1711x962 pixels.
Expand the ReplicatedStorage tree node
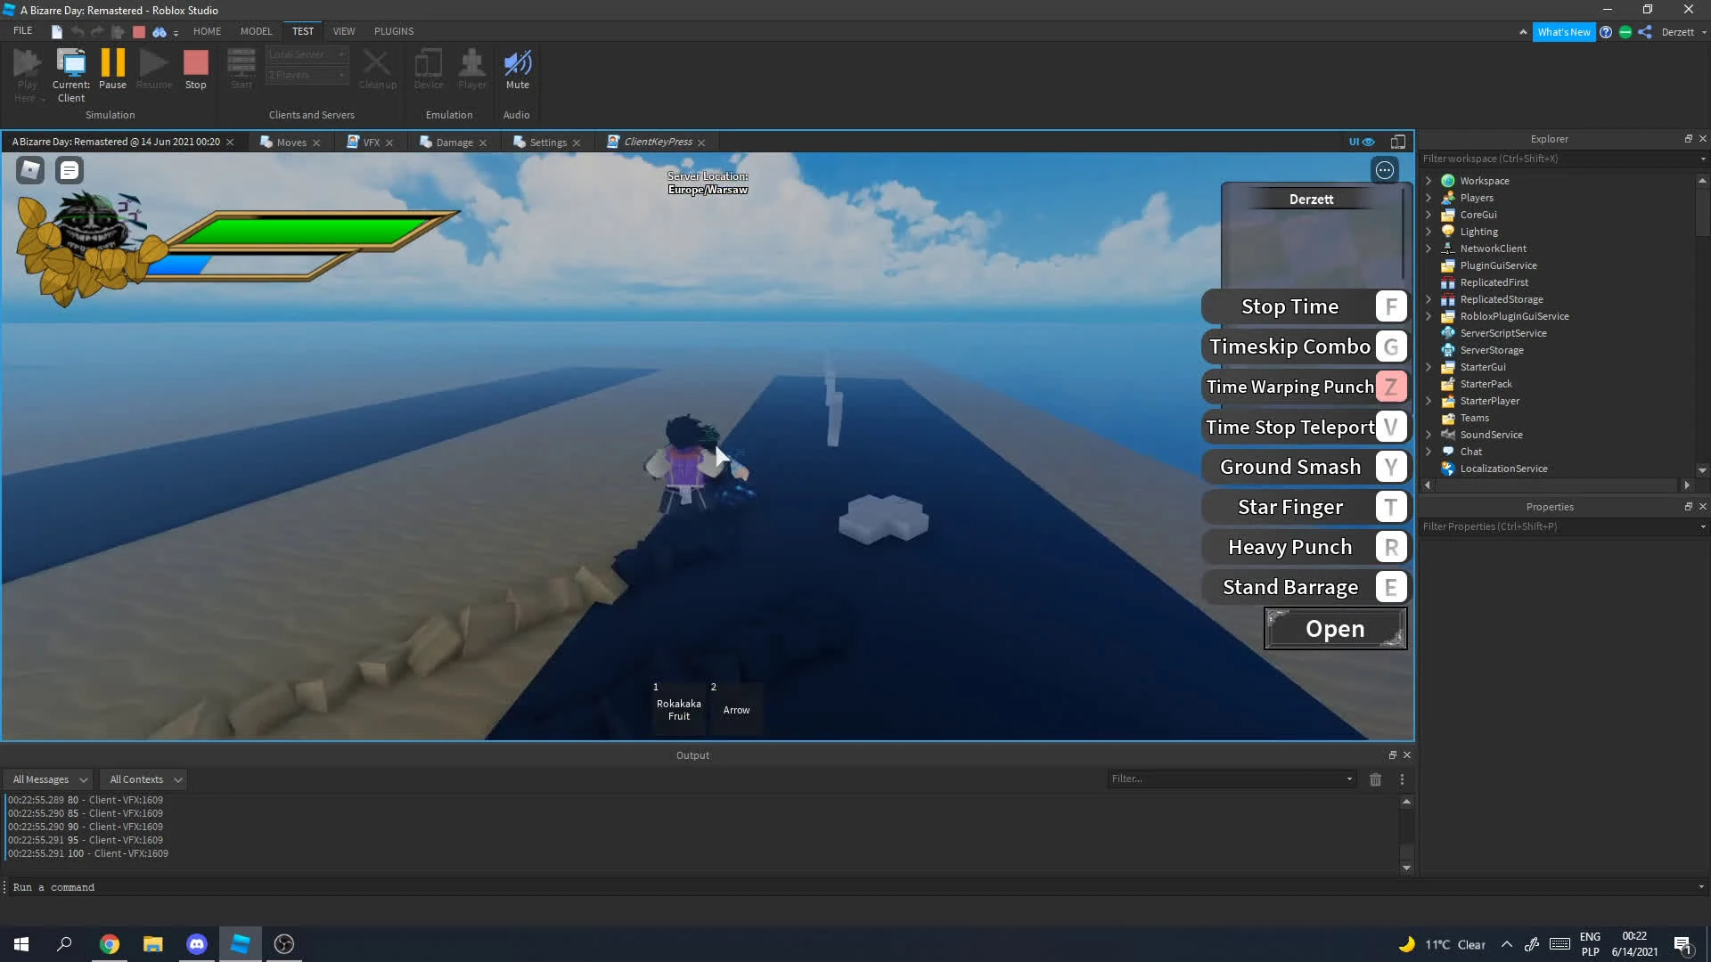[1429, 299]
